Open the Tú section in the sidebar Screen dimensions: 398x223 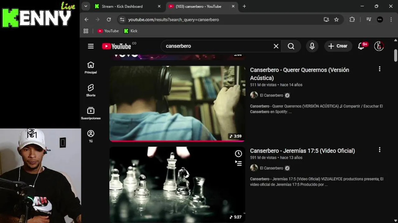91,136
